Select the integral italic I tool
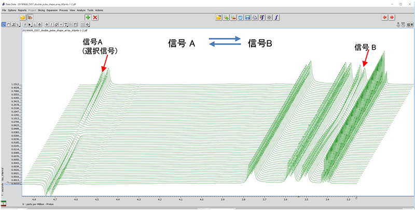The image size is (415, 210). pos(51,24)
